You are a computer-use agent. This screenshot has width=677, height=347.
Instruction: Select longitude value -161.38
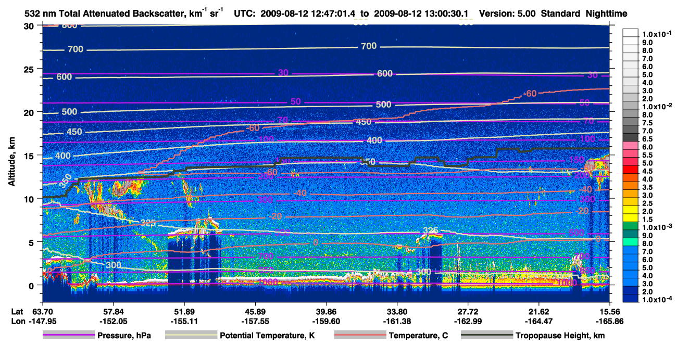397,320
